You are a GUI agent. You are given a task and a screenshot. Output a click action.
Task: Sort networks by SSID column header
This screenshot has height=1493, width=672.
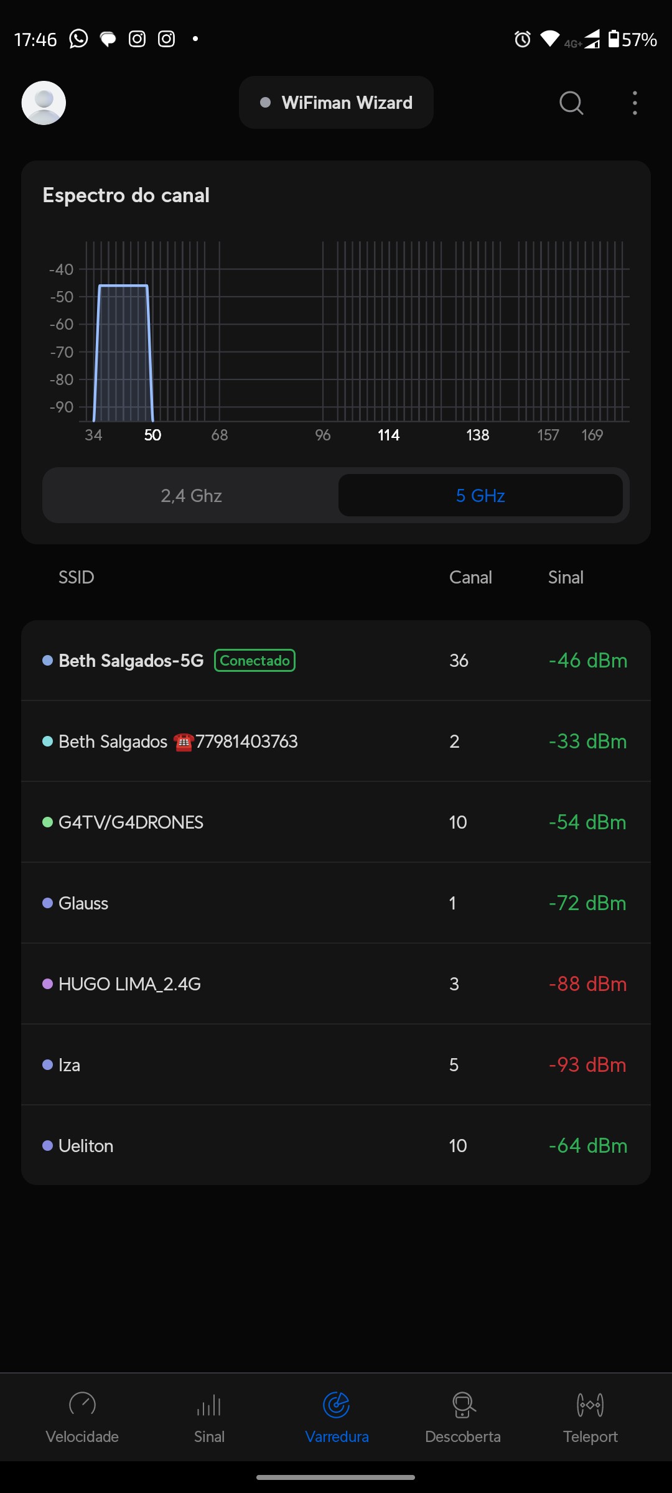click(x=77, y=577)
